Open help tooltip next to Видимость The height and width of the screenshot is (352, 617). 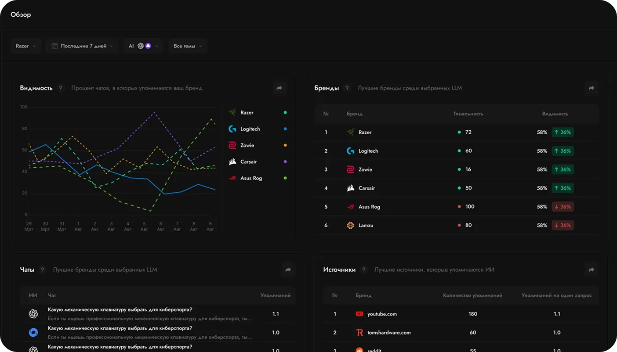(x=61, y=88)
